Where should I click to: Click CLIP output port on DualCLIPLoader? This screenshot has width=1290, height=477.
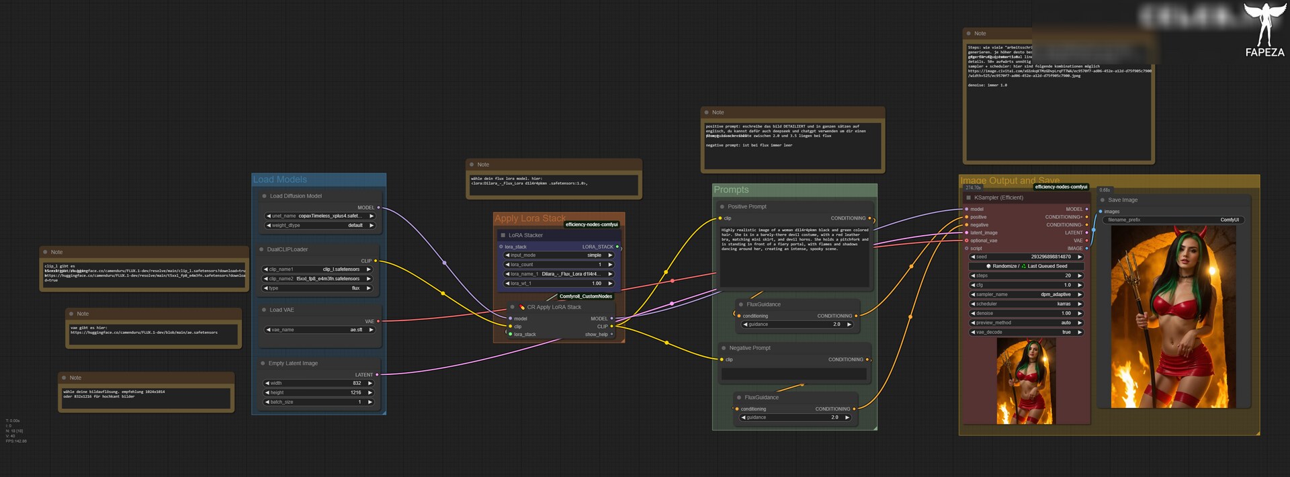(x=376, y=261)
